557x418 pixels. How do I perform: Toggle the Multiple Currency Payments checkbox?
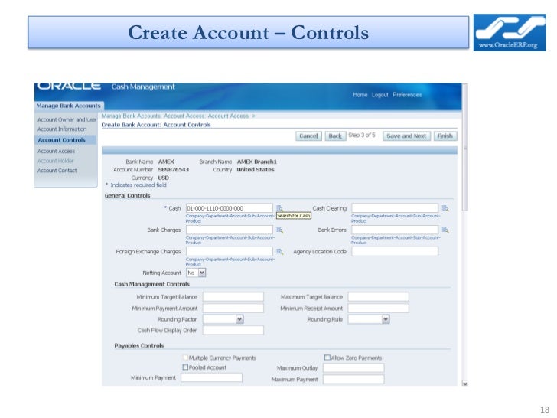(185, 358)
